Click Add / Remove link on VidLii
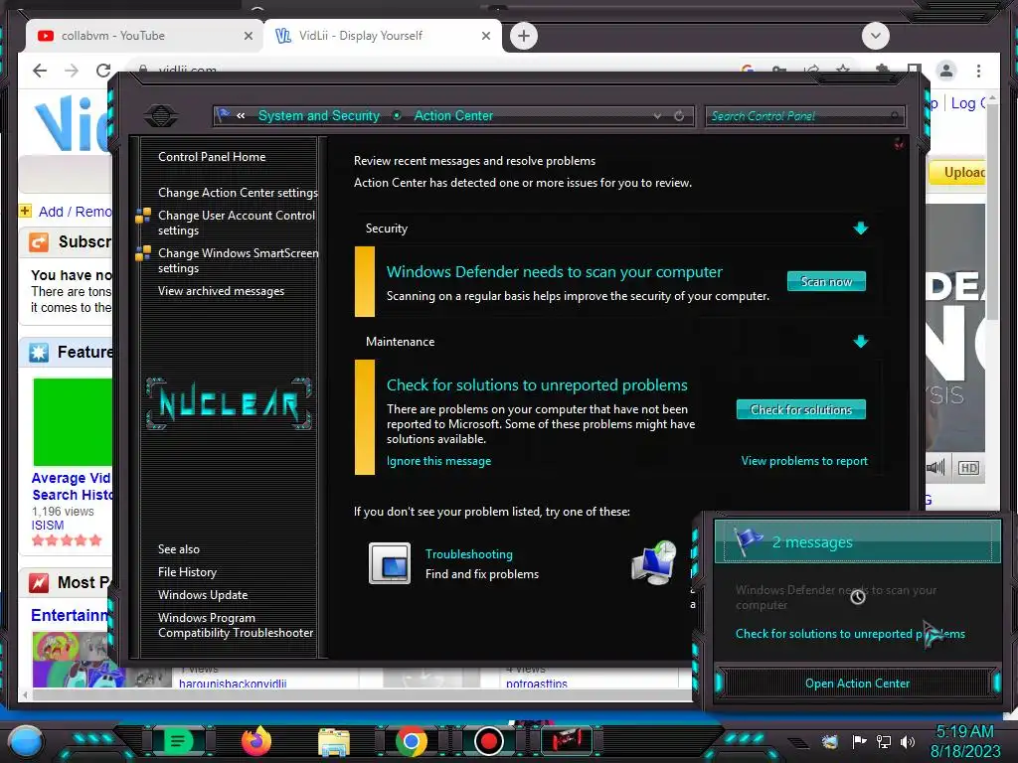 pyautogui.click(x=74, y=212)
